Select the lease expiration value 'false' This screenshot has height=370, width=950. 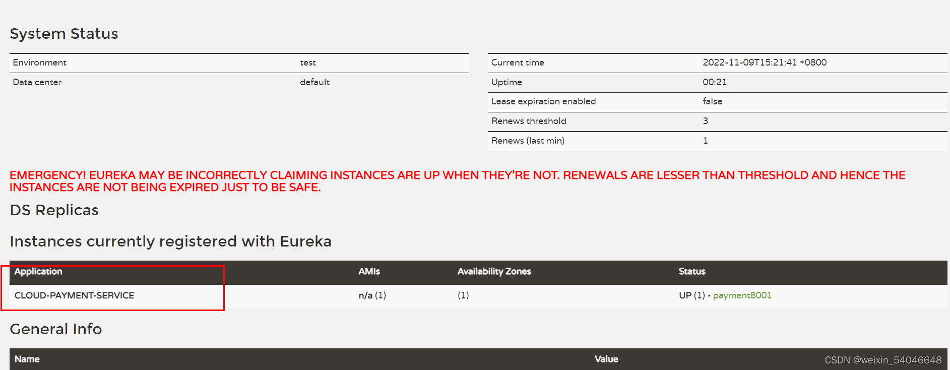point(712,101)
